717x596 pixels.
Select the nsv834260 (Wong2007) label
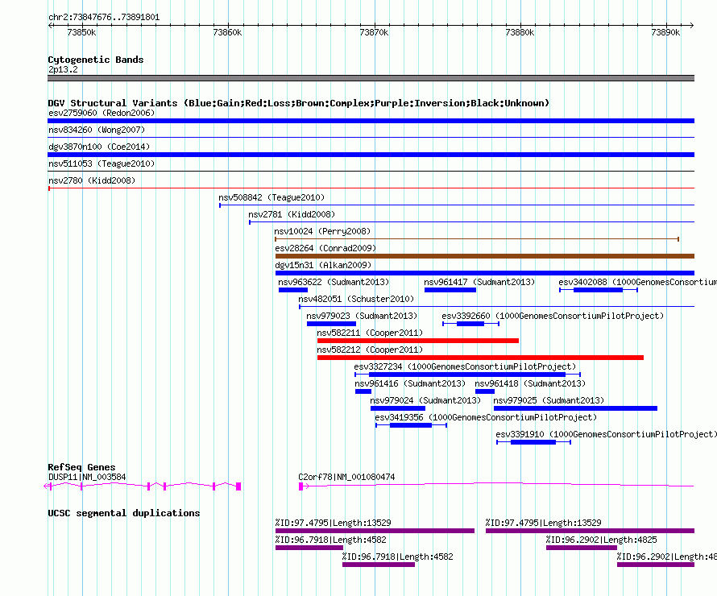pyautogui.click(x=97, y=130)
